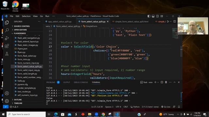This screenshot has width=209, height=117.
Task: Open the Selection menu
Action: pyautogui.click(x=26, y=16)
